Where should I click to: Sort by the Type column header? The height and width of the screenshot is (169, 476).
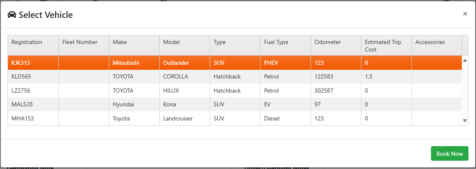[235, 46]
